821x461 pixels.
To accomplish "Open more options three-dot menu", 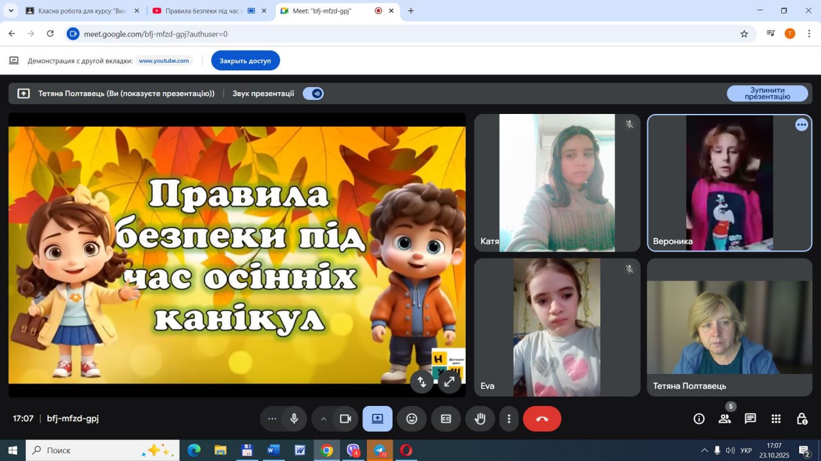I will tap(509, 419).
